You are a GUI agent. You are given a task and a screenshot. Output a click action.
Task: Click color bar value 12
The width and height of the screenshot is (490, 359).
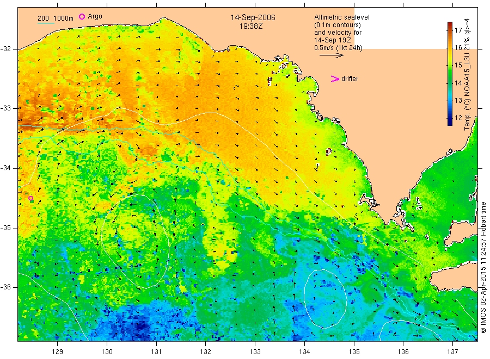coord(458,118)
